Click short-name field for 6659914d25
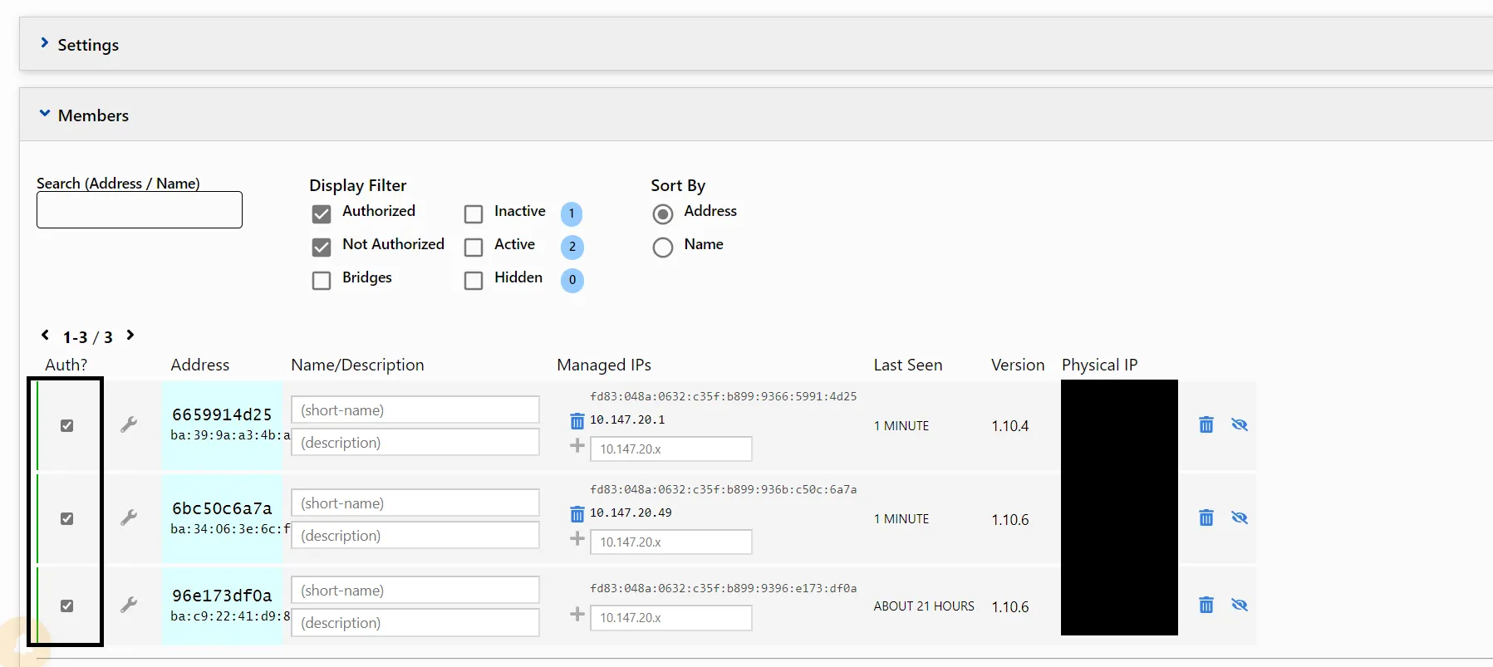The image size is (1493, 667). coord(415,410)
